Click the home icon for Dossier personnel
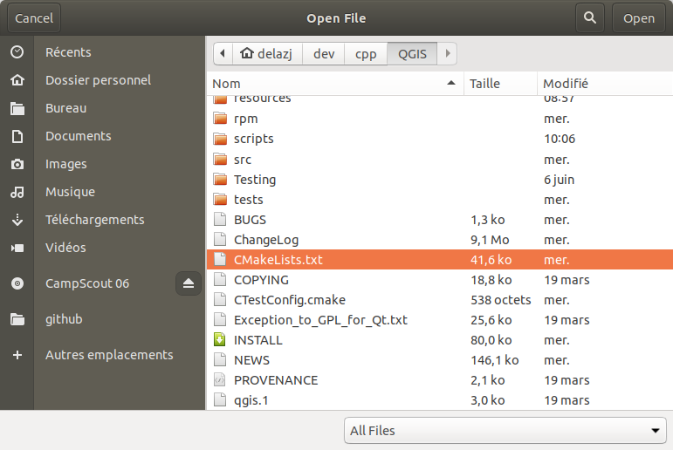 pyautogui.click(x=17, y=80)
